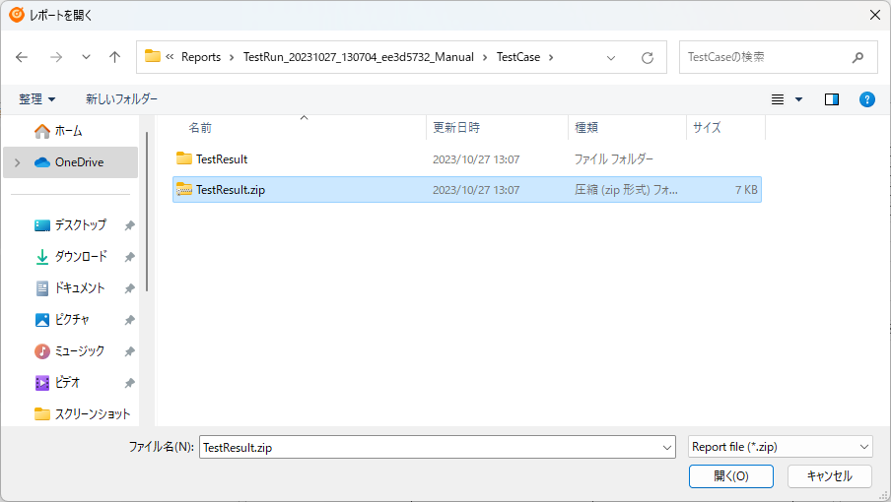Open the file name history dropdown
Image resolution: width=891 pixels, height=502 pixels.
(667, 447)
